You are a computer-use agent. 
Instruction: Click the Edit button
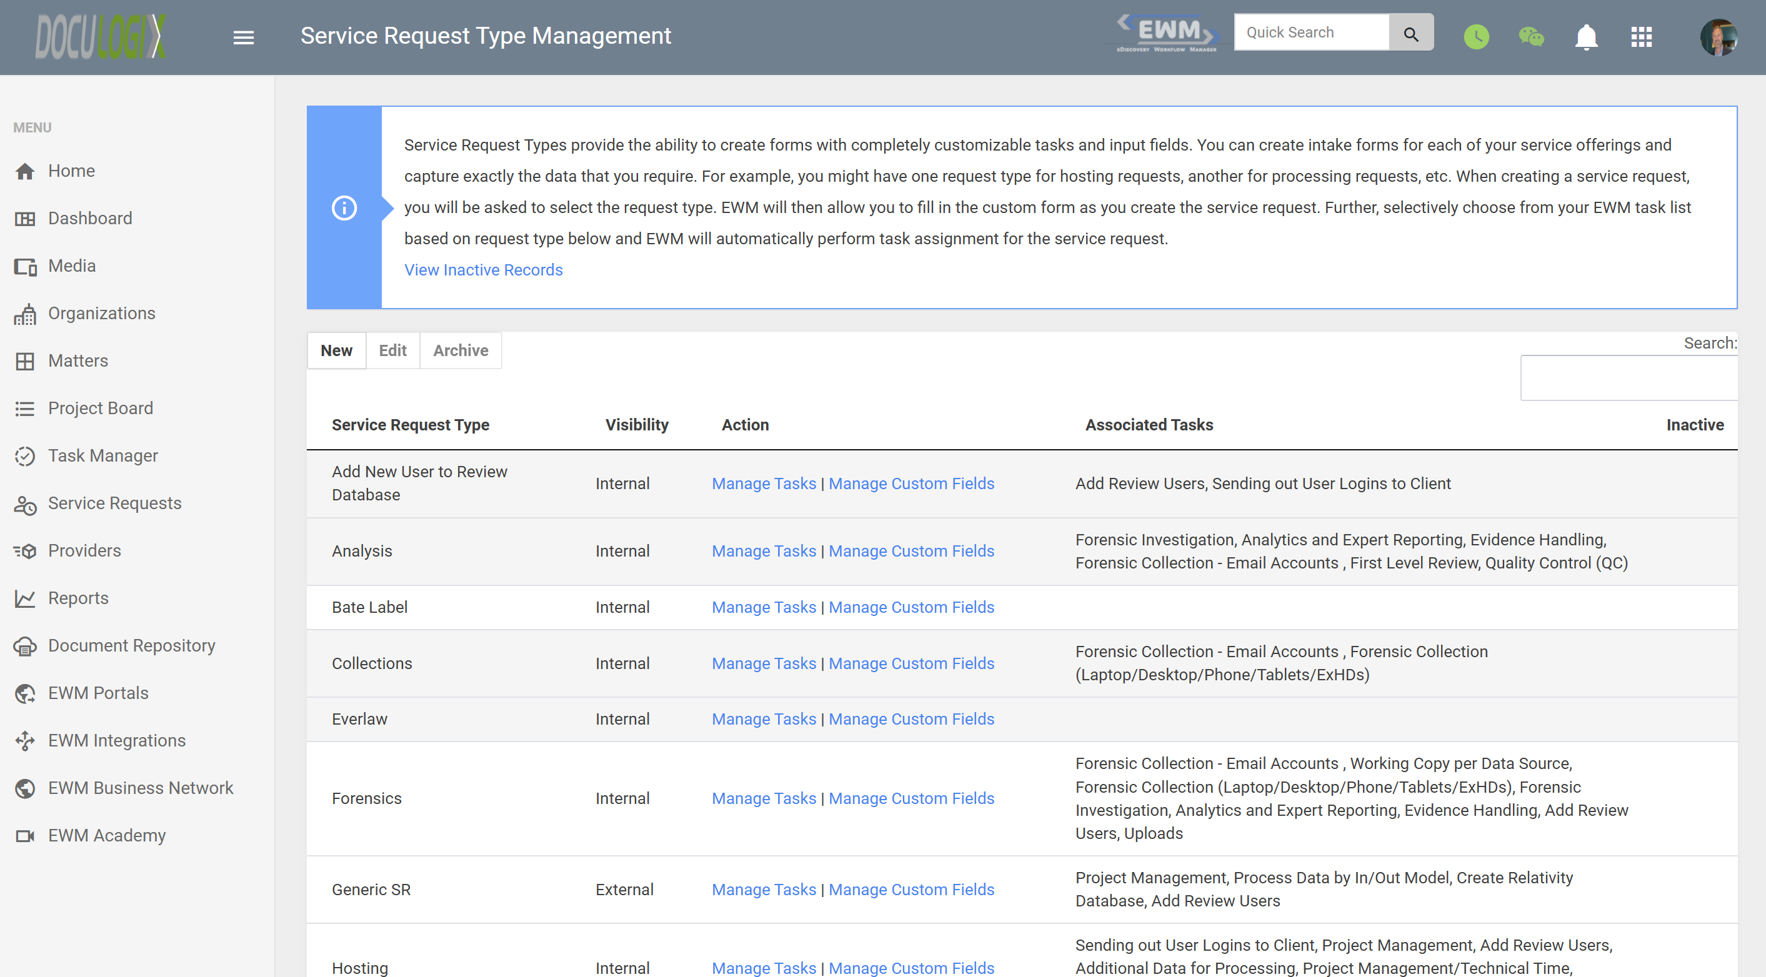(x=393, y=350)
